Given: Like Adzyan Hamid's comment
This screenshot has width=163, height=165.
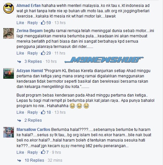Looking at the screenshot, I should click(x=20, y=112).
